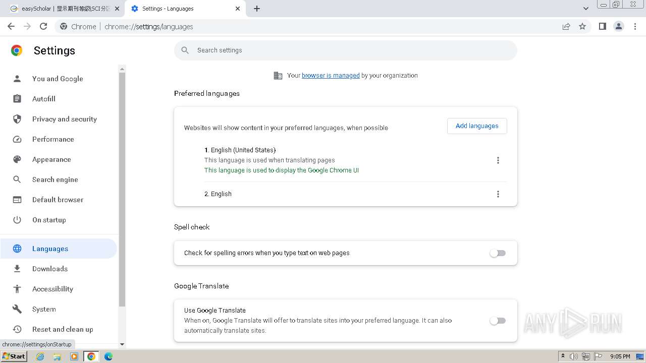Toggle the browser side panel icon
646x363 pixels.
tap(602, 26)
